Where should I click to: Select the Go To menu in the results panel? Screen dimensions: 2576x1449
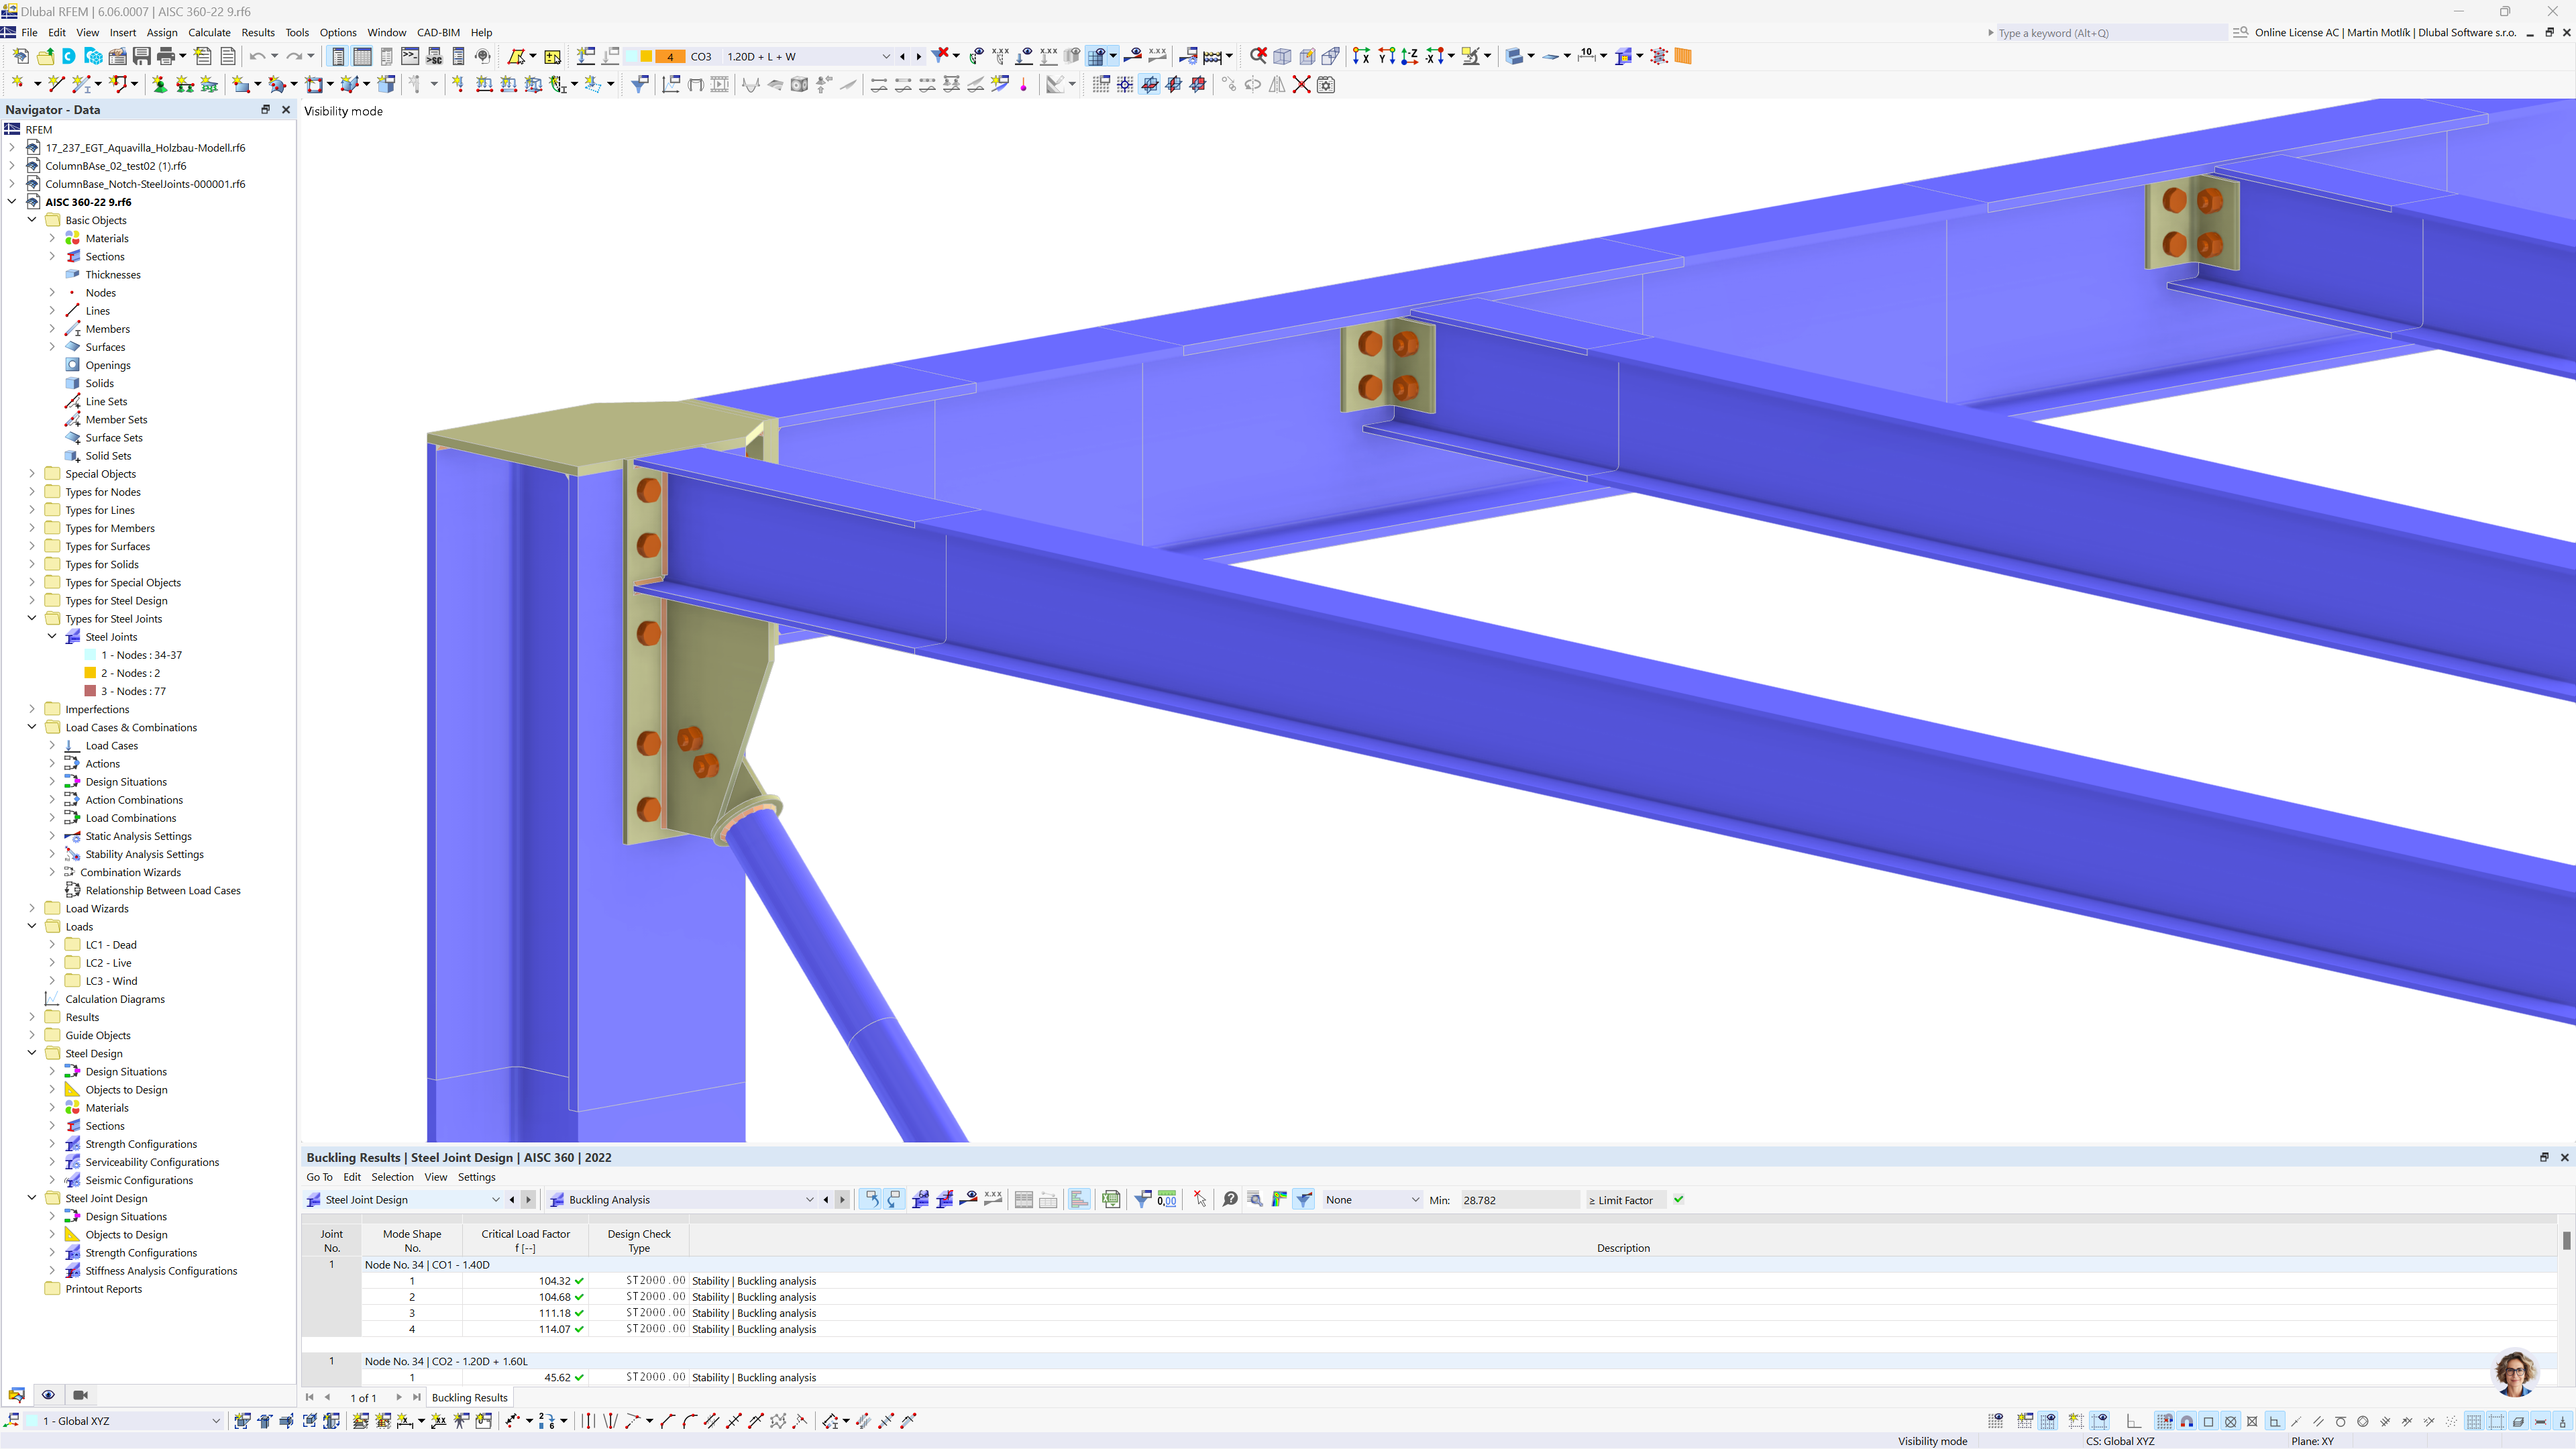319,1177
